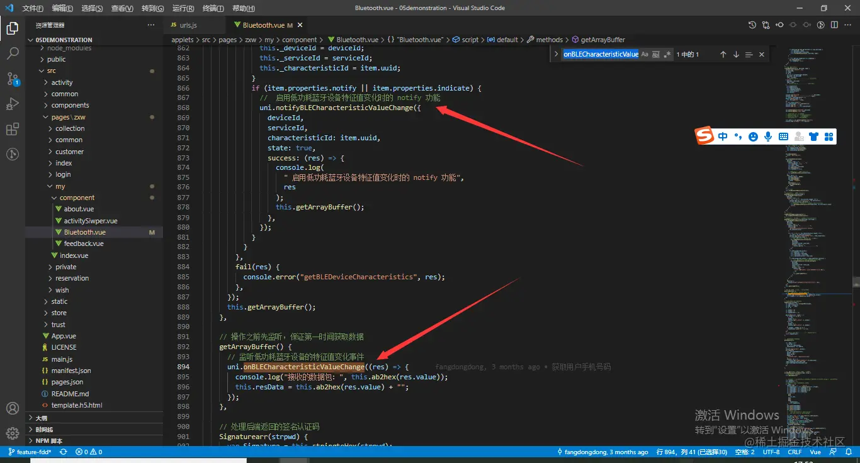
Task: Open the Accounts icon in activity bar
Action: [12, 408]
